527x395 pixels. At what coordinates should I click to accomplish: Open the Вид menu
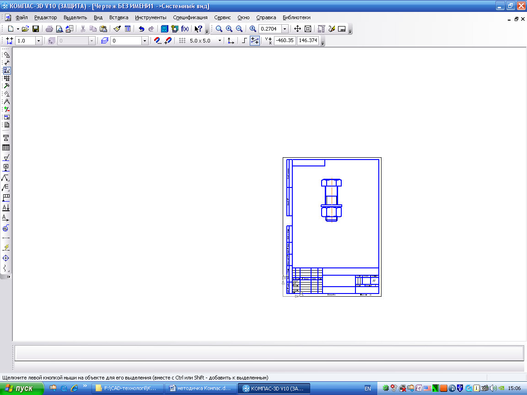(98, 17)
